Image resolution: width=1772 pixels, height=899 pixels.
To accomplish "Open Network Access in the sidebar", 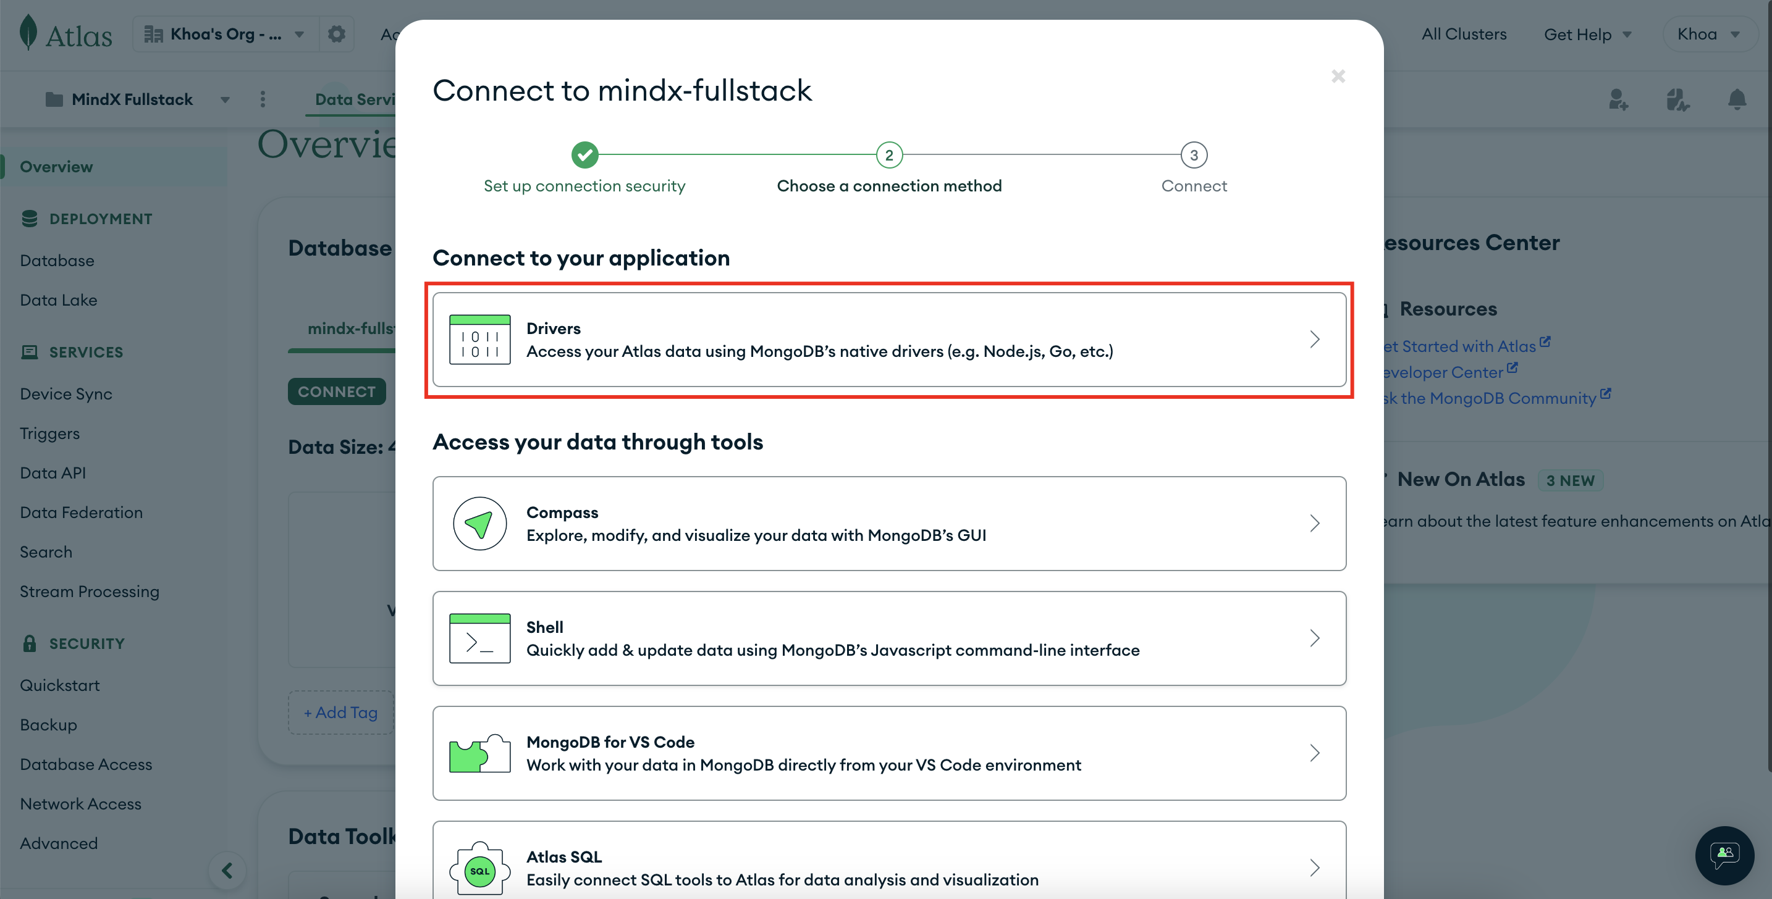I will click(x=80, y=803).
